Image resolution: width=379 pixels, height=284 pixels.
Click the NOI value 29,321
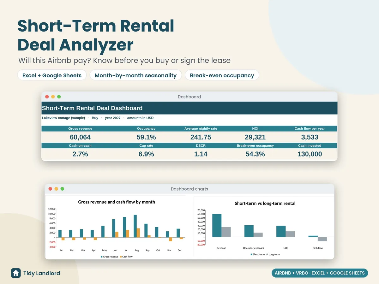255,137
